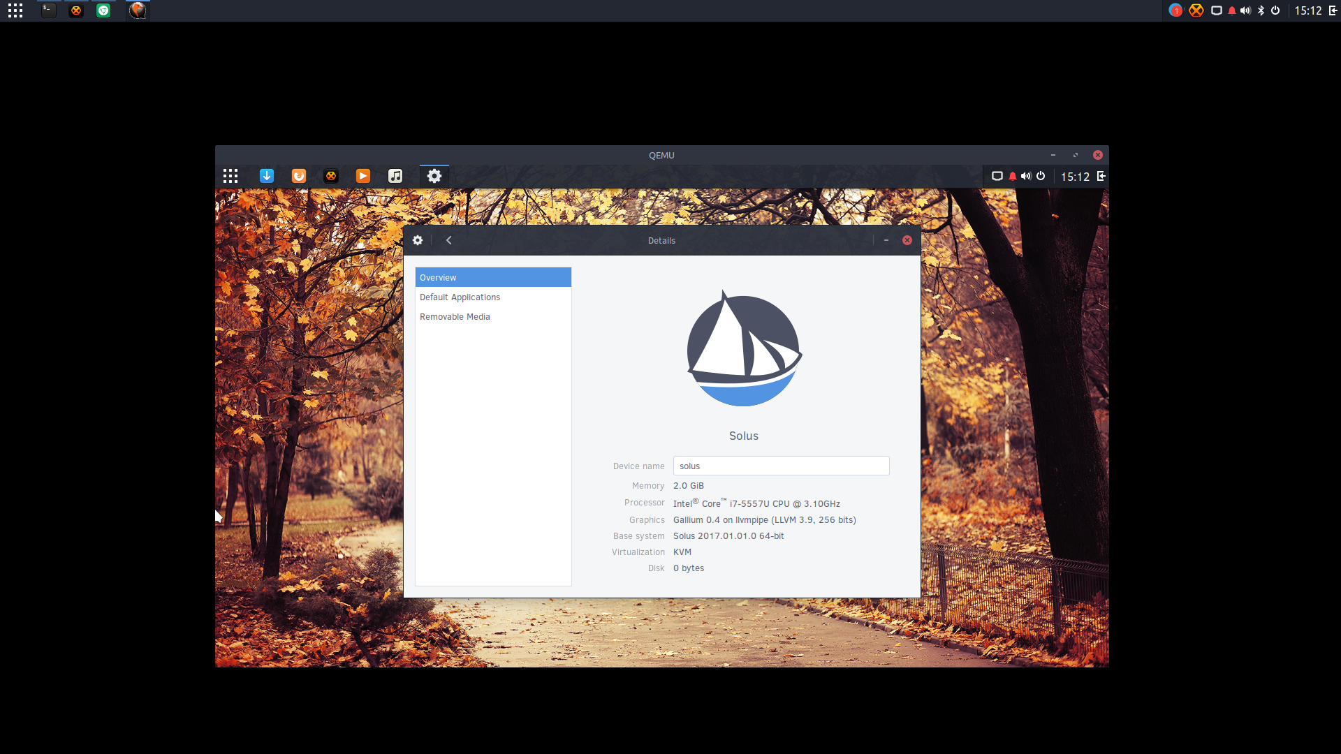This screenshot has width=1341, height=754.
Task: Launch blue download-arrow app in guest panel
Action: point(267,176)
